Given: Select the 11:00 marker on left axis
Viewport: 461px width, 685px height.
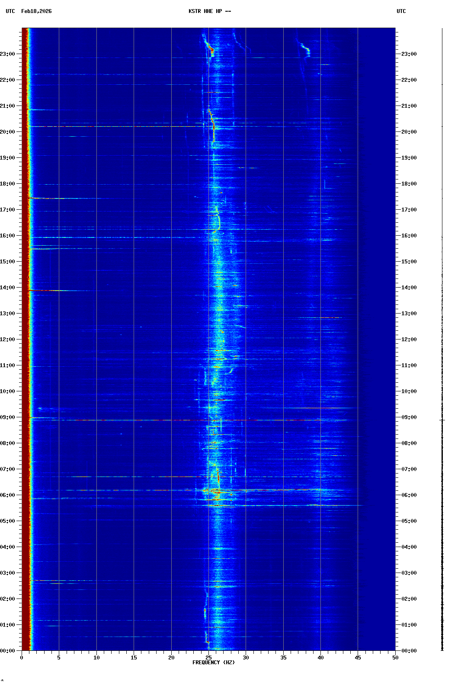Looking at the screenshot, I should click(x=7, y=365).
